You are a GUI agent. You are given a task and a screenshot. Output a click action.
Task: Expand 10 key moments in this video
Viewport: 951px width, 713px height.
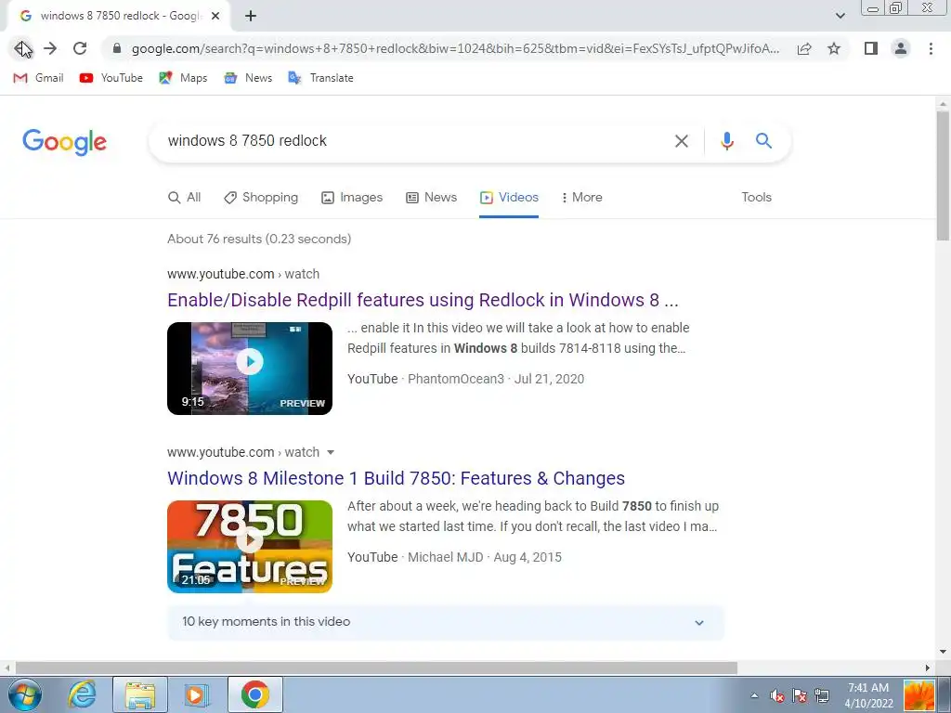pyautogui.click(x=446, y=622)
